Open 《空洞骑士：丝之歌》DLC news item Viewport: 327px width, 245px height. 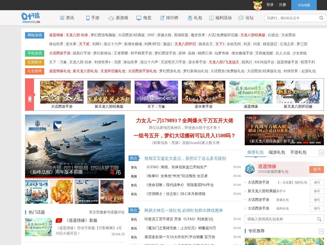(x=175, y=194)
